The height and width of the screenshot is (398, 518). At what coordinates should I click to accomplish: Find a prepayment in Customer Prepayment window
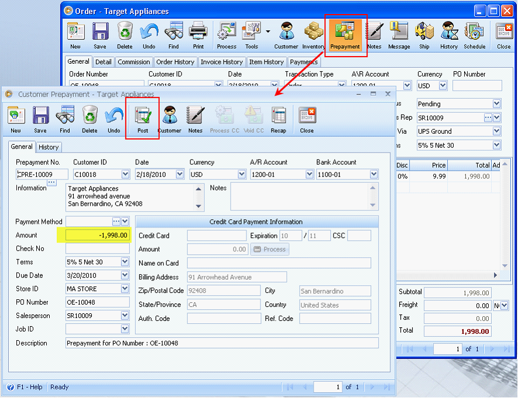(x=65, y=120)
